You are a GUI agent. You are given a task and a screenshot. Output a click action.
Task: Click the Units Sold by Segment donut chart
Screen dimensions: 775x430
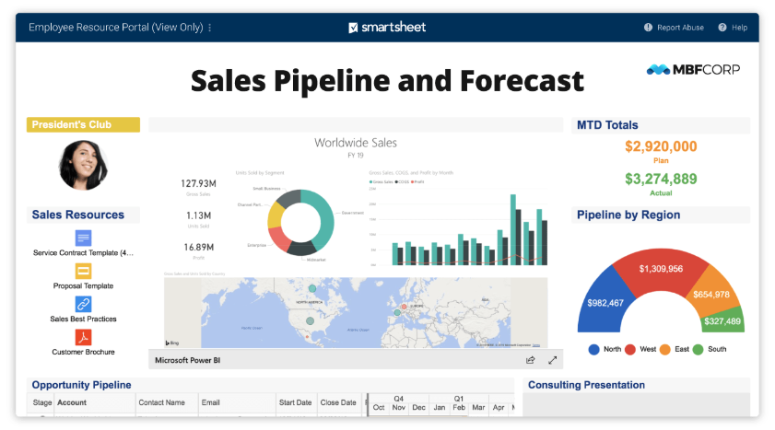(300, 222)
